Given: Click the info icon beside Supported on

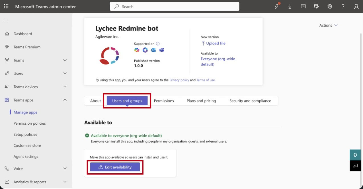Looking at the screenshot, I should (158, 44).
